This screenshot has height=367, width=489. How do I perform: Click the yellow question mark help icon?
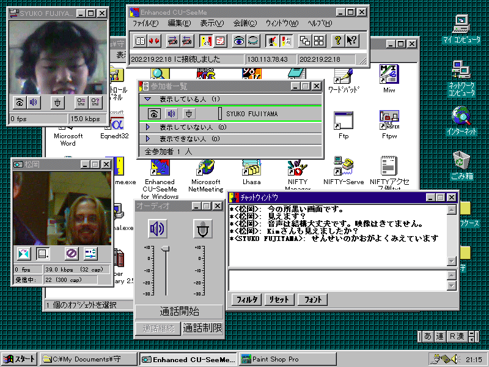[338, 41]
